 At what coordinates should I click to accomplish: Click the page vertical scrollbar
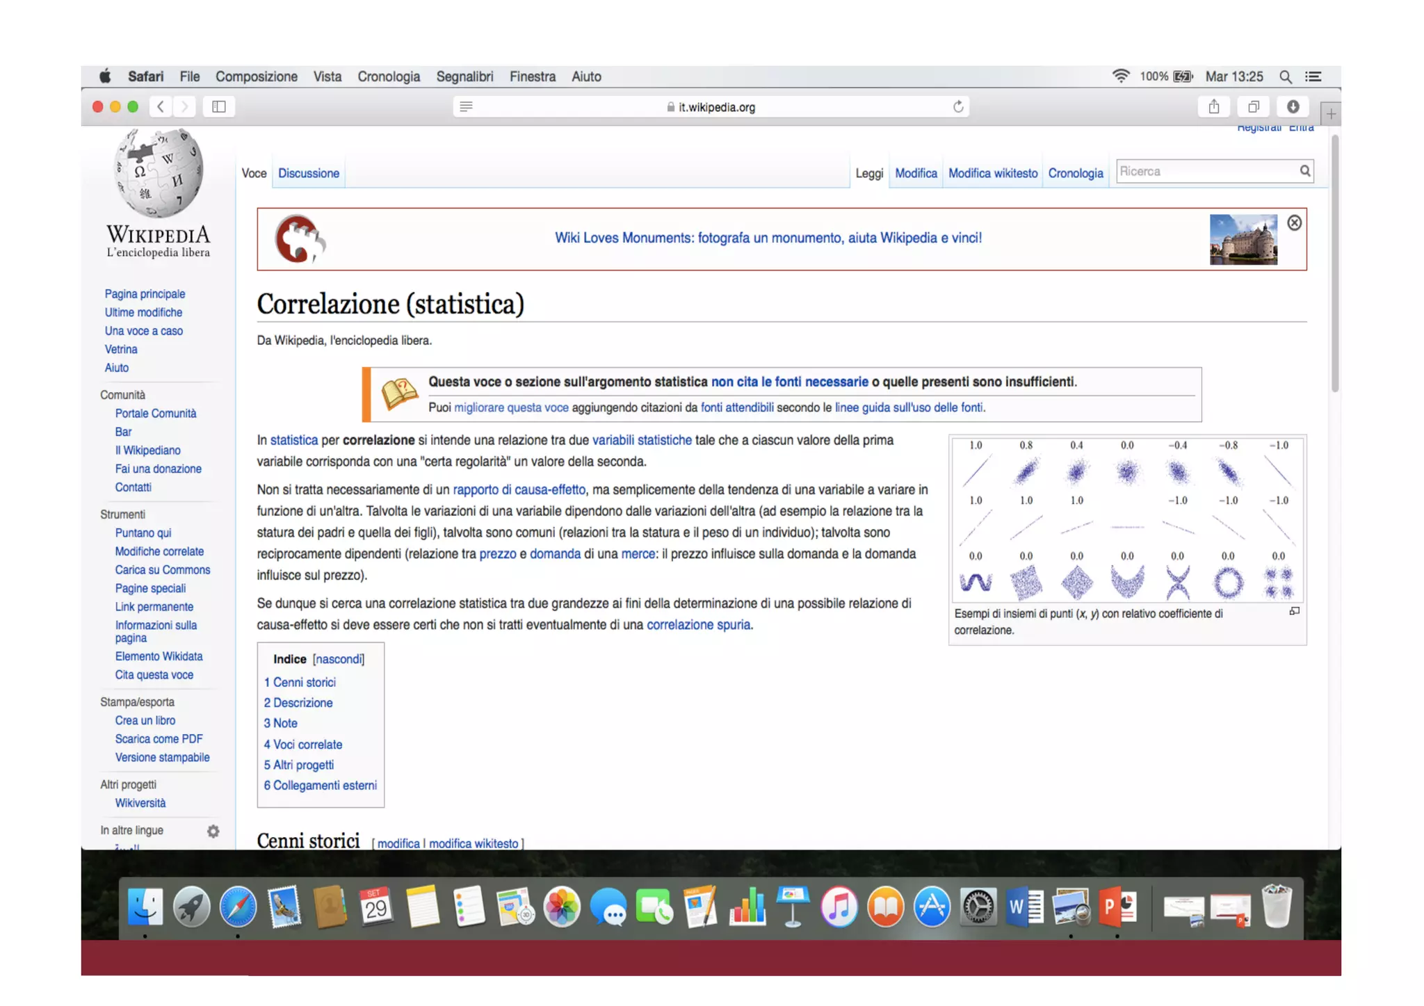(x=1334, y=264)
